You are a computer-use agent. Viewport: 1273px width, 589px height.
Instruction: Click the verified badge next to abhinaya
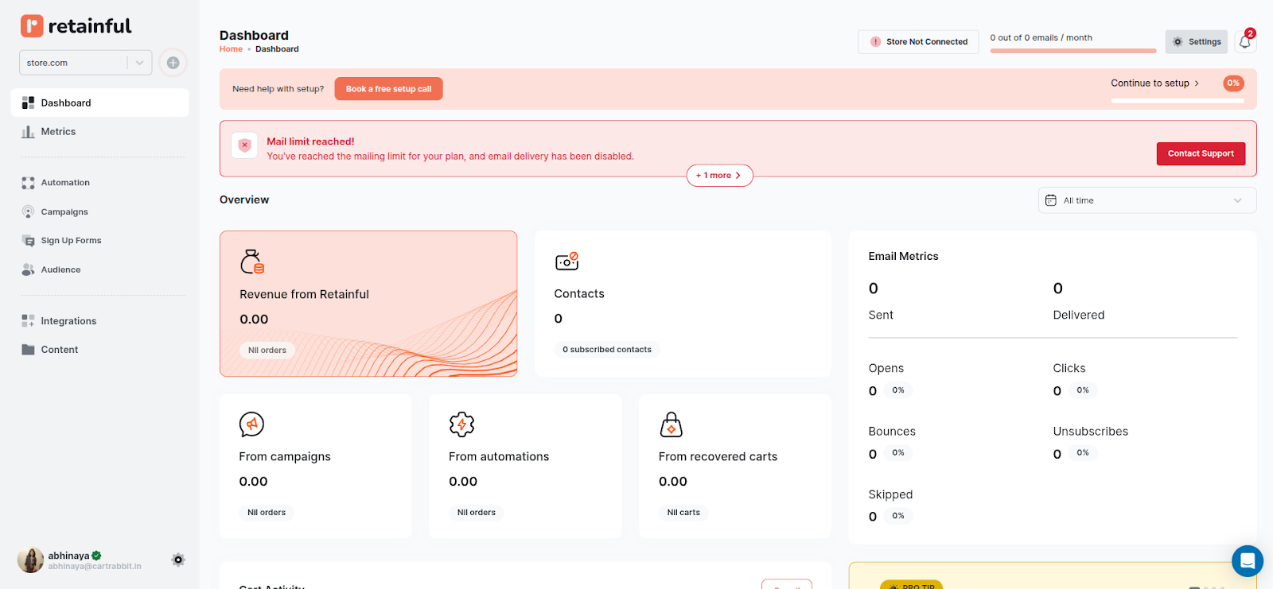click(x=96, y=556)
